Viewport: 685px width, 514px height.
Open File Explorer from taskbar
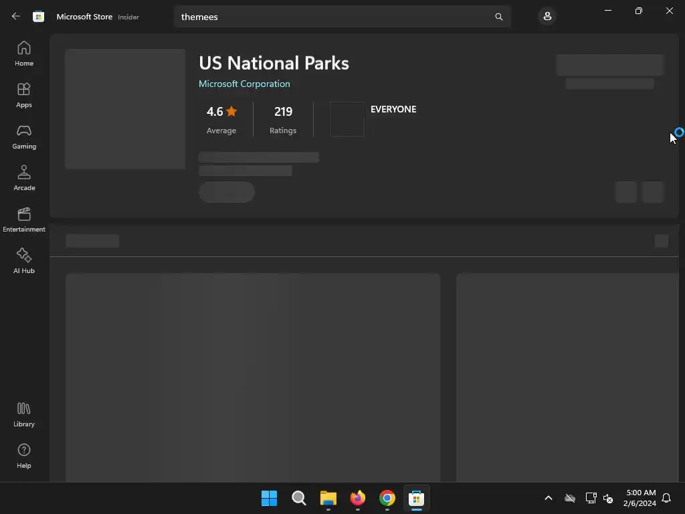[328, 498]
